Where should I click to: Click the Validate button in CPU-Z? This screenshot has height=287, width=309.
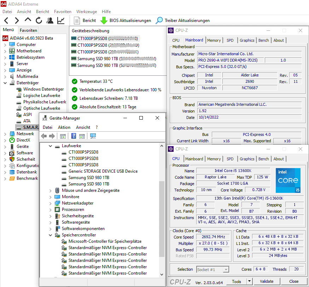267,281
